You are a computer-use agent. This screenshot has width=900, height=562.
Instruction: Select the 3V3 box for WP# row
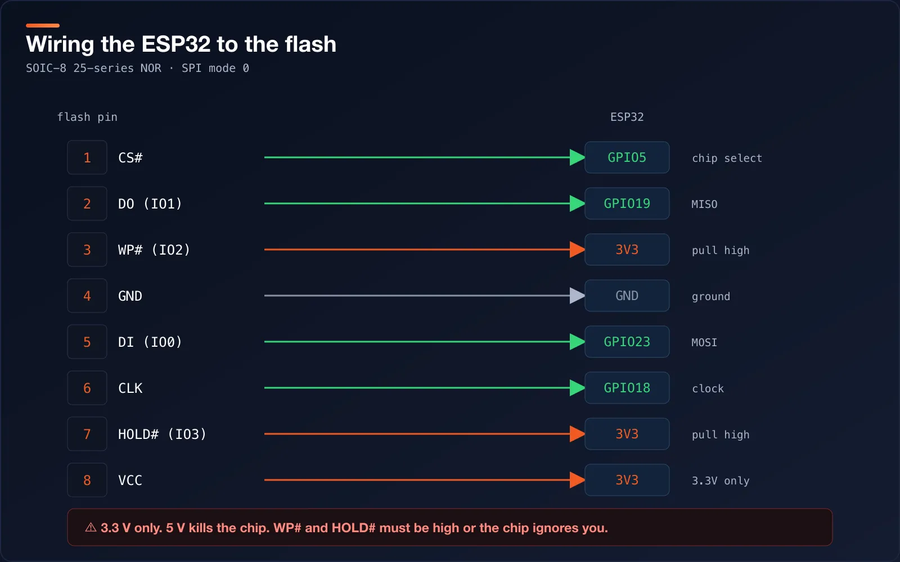tap(627, 250)
